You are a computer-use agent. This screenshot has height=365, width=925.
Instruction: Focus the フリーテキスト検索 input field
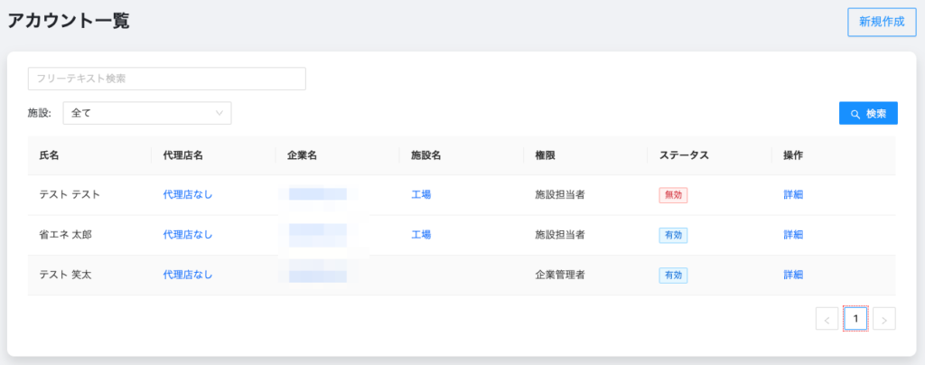click(166, 79)
